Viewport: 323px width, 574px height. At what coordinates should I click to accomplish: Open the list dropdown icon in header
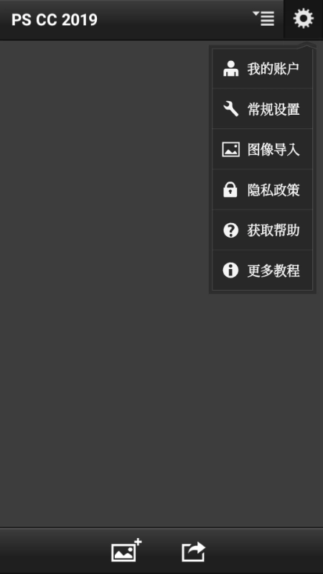coord(263,19)
